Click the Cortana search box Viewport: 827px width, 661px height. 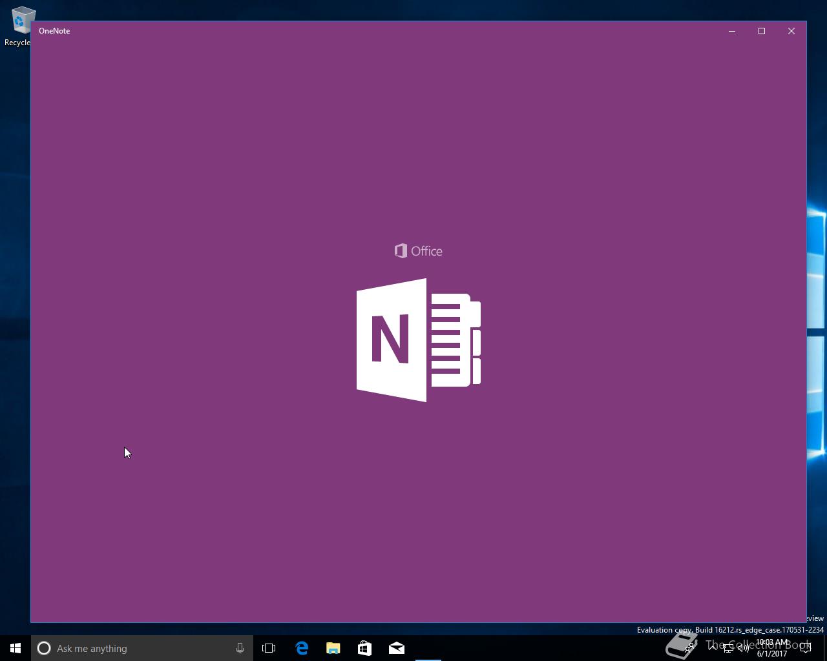[142, 648]
